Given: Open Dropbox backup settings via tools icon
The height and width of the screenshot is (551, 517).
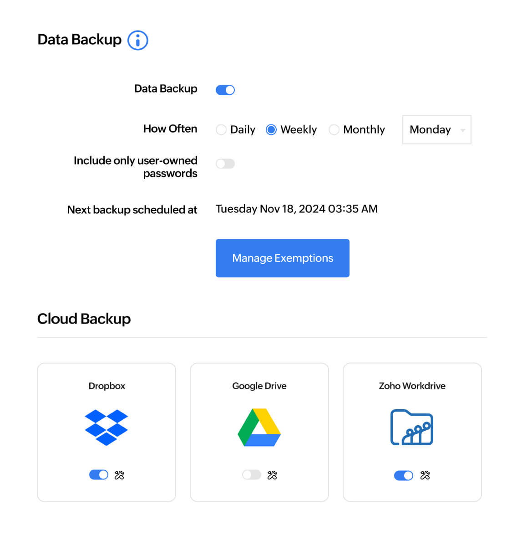Looking at the screenshot, I should click(119, 475).
